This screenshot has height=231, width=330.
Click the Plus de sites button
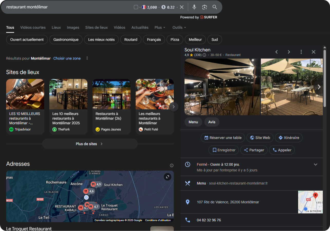tap(90, 144)
